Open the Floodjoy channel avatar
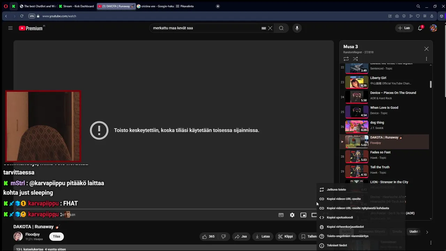Screen dimensions: 446x251 pos(18,236)
